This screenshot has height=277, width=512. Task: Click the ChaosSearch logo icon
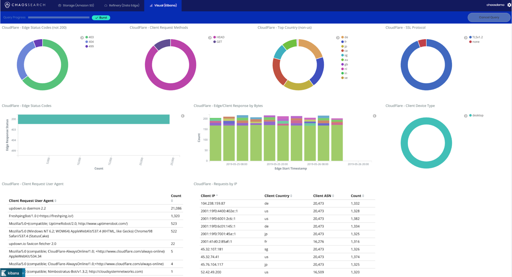pyautogui.click(x=7, y=5)
